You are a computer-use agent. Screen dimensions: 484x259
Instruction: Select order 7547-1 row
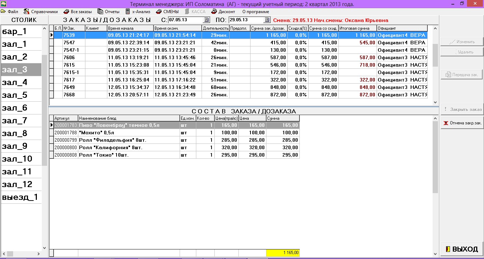tap(238, 50)
